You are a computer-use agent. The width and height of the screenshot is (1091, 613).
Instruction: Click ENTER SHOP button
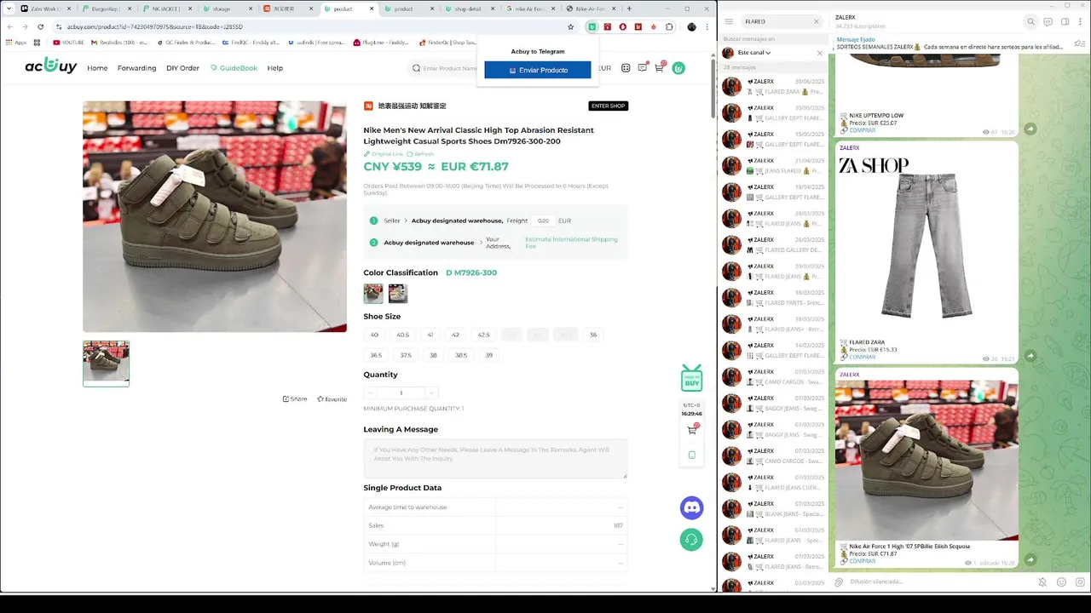tap(608, 106)
